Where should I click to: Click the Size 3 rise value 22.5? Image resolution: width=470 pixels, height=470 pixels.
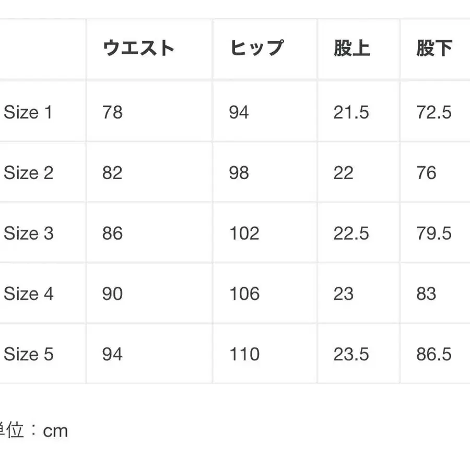tap(351, 233)
